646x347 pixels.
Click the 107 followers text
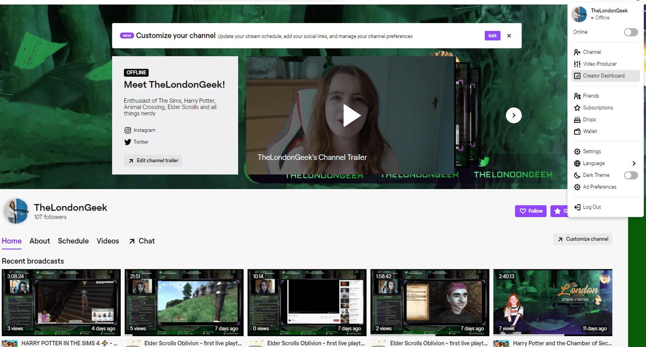[50, 217]
